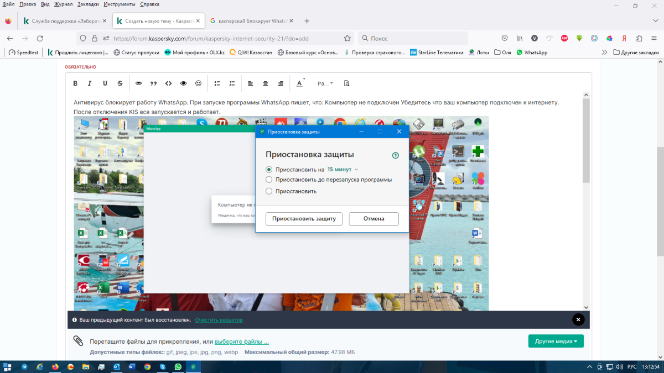664x373 pixels.
Task: Insert a quote block in editor
Action: coord(153,83)
